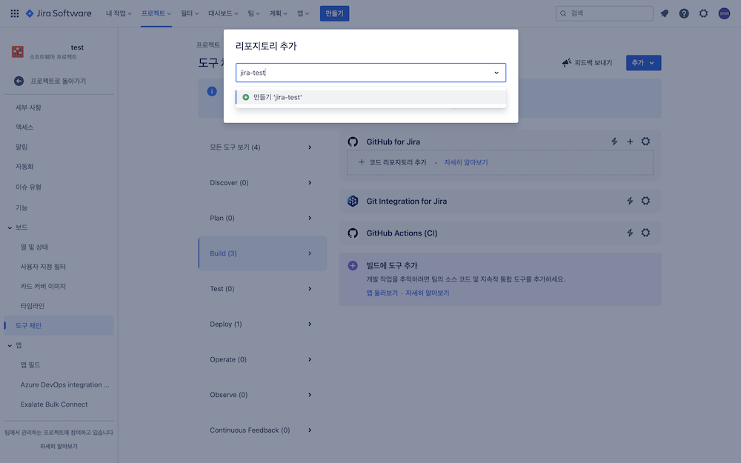Screen dimensions: 741x463
Task: Open 도구 체인 in the sidebar
Action: [59, 325]
